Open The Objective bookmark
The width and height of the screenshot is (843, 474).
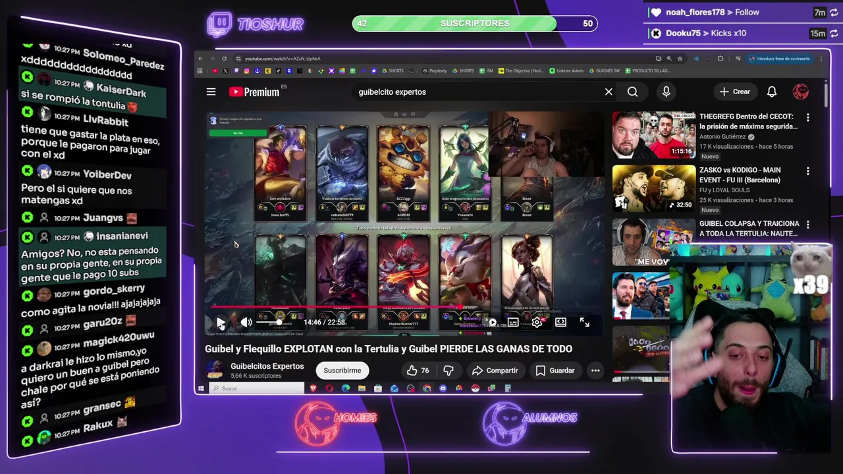(x=521, y=70)
